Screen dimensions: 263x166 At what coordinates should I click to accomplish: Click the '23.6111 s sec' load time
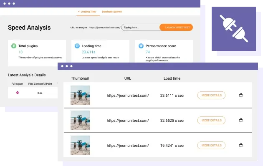pyautogui.click(x=172, y=96)
